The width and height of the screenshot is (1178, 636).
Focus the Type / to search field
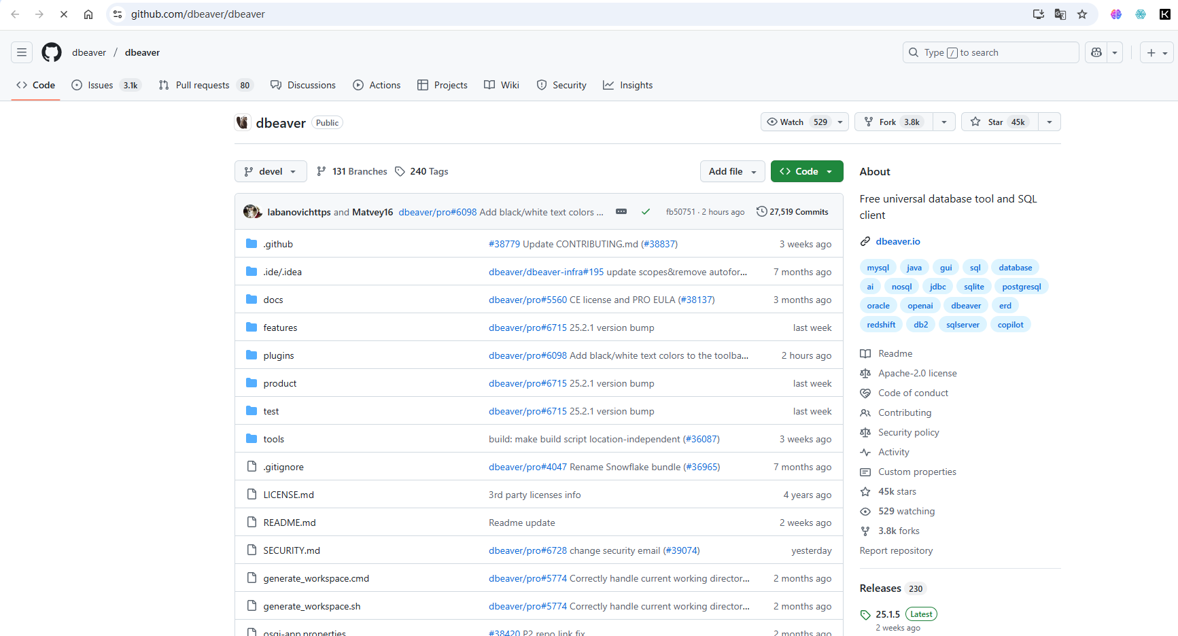click(990, 52)
